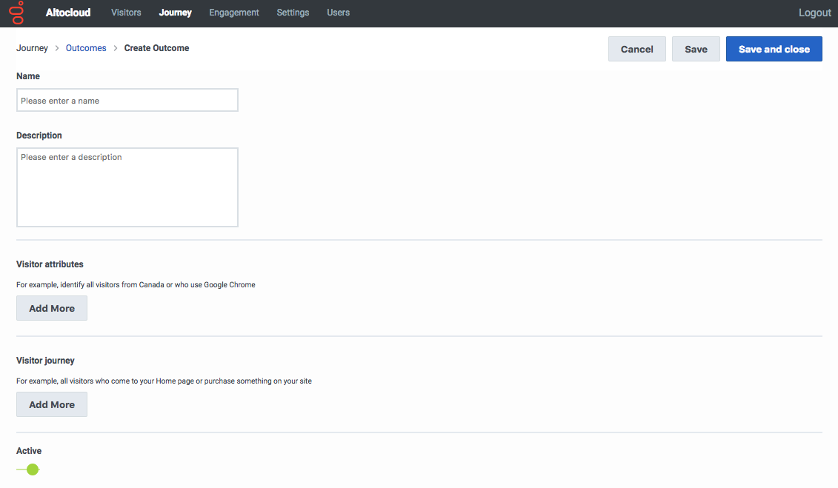Open the Journey menu in navbar

pos(176,13)
